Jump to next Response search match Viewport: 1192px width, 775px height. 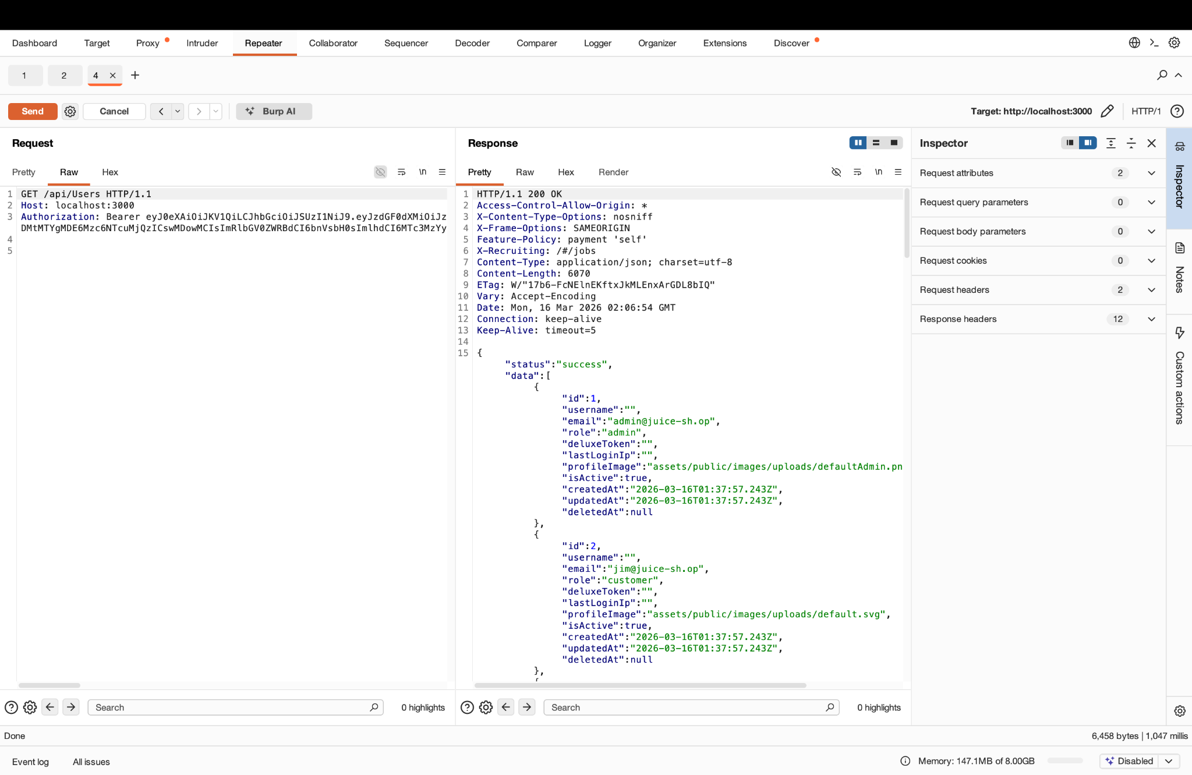click(526, 707)
